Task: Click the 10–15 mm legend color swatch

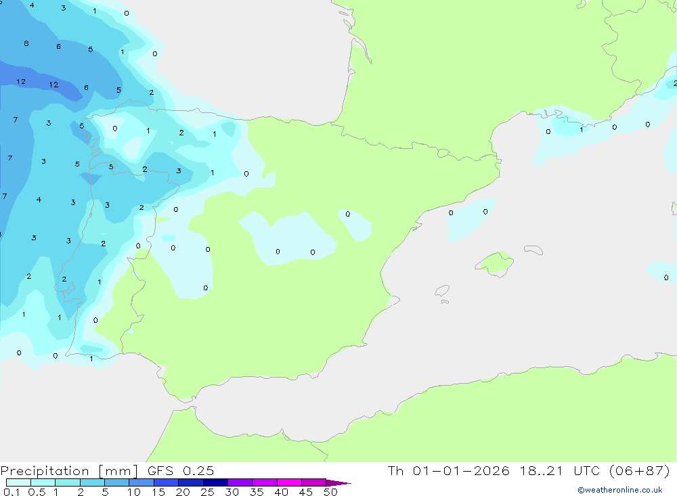Action: coord(141,482)
